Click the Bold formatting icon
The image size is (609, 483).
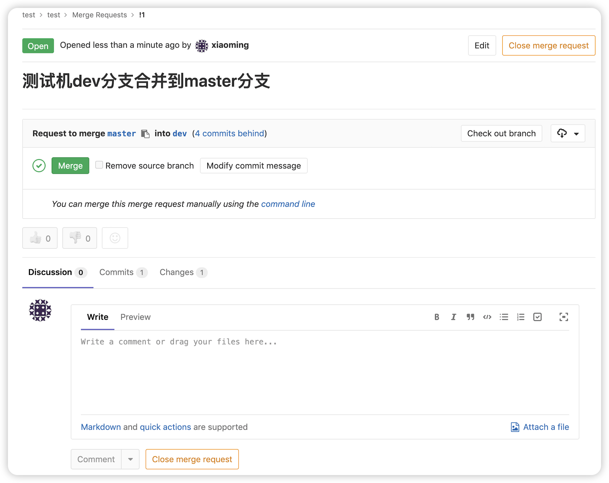tap(437, 317)
